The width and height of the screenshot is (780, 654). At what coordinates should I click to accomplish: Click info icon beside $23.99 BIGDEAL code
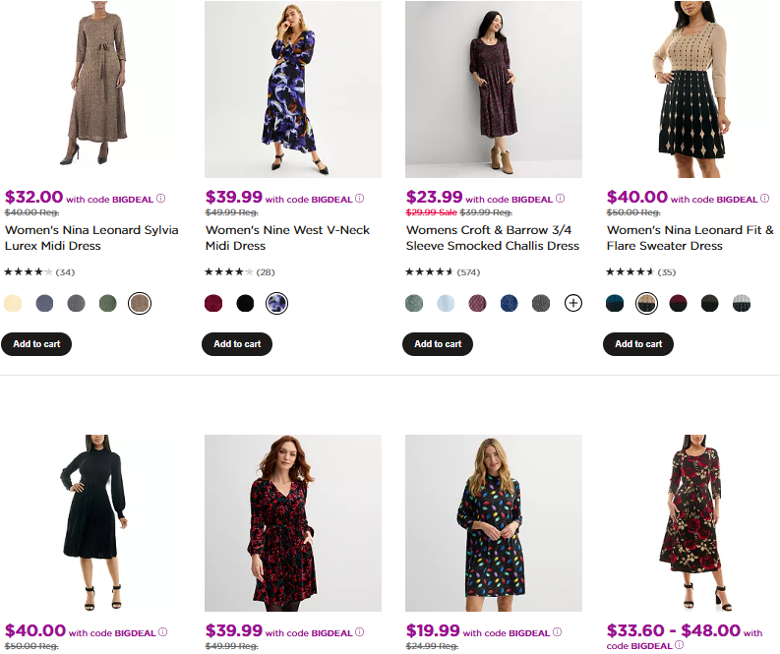[562, 199]
